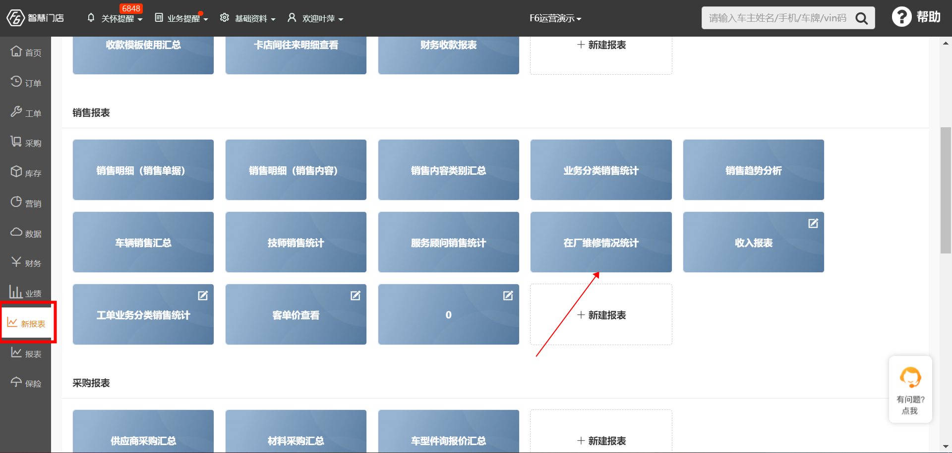Viewport: 952px width, 453px height.
Task: Open the 收款模板使用汇总 report
Action: pyautogui.click(x=143, y=55)
